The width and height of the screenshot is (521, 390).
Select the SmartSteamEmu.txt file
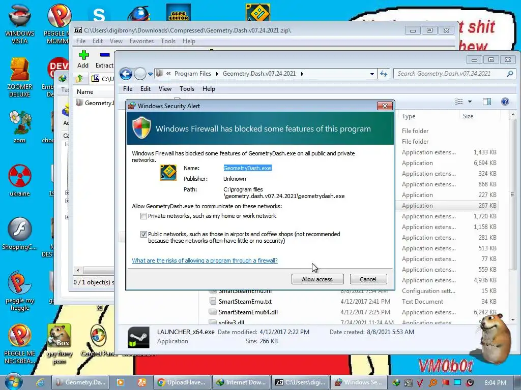(245, 302)
